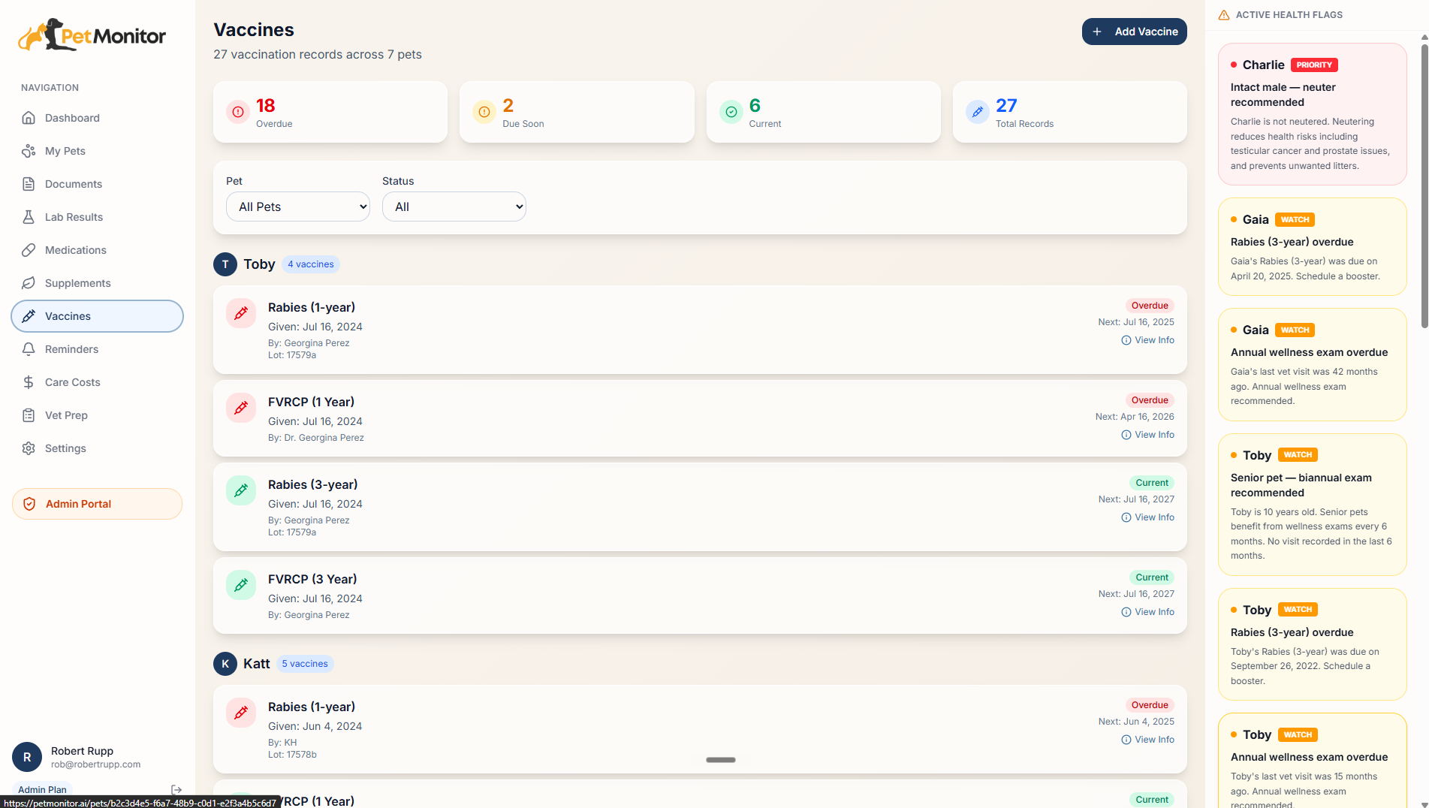Click the Active Health Flags warning icon

[1224, 15]
